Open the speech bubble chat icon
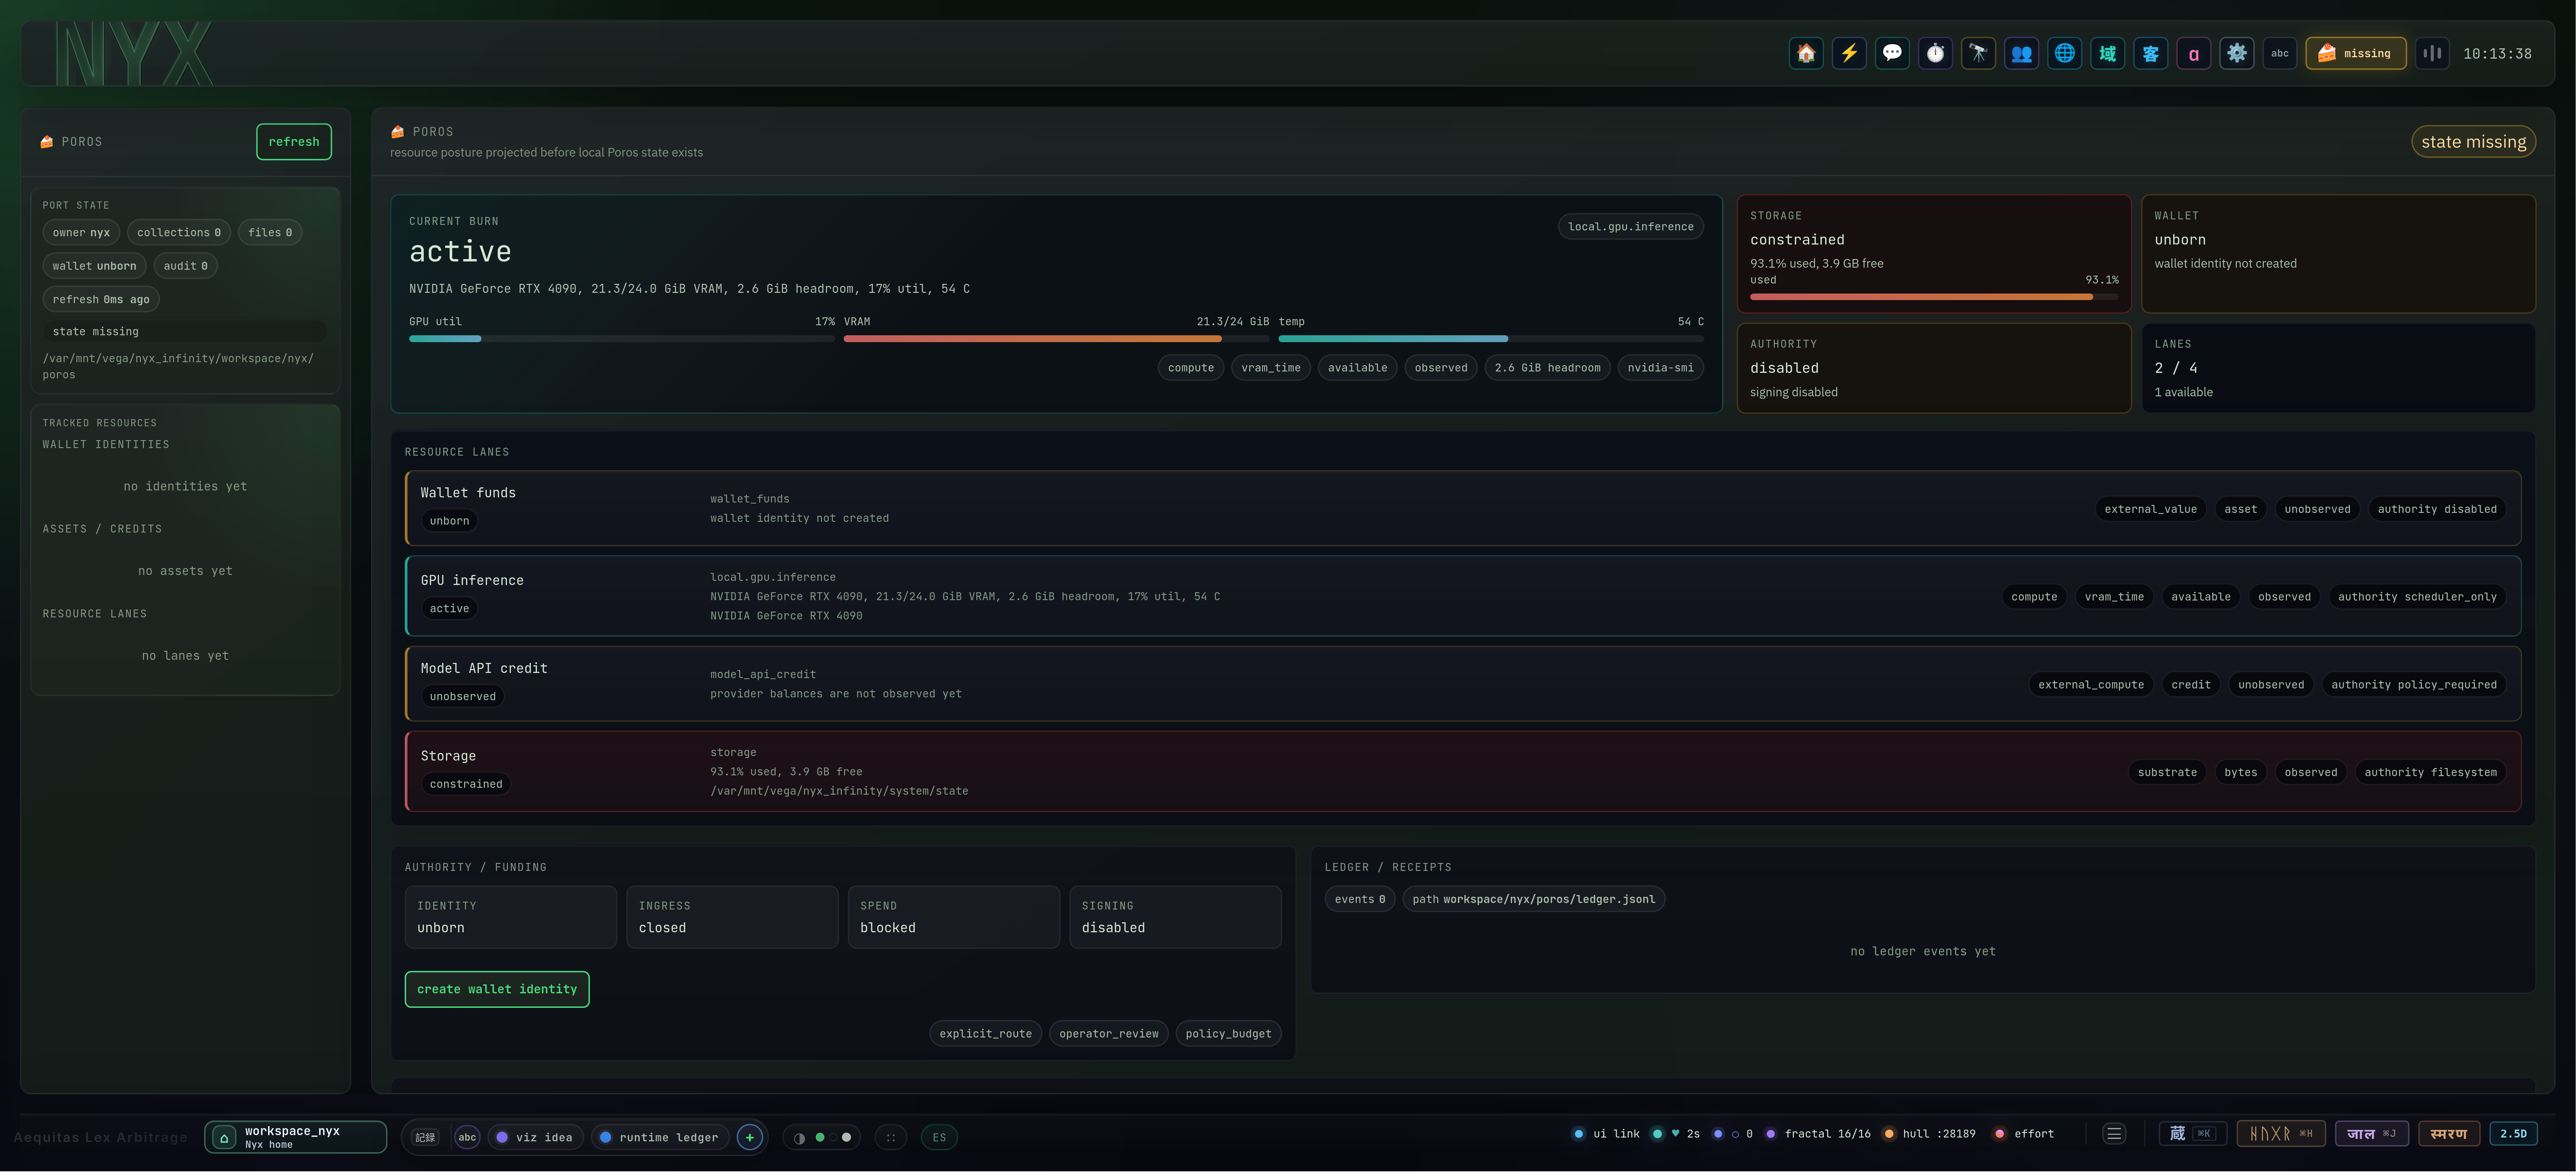This screenshot has width=2576, height=1172. (1892, 54)
